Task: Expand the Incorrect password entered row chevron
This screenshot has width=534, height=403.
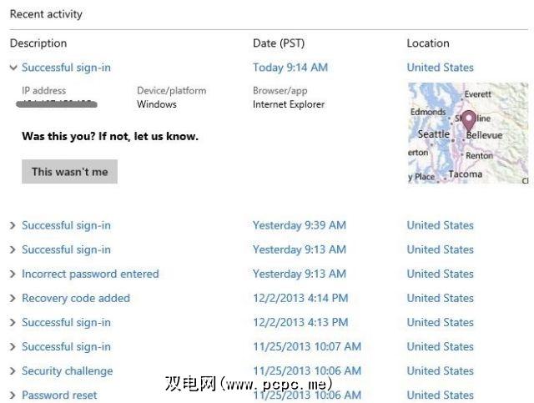Action: (x=13, y=274)
